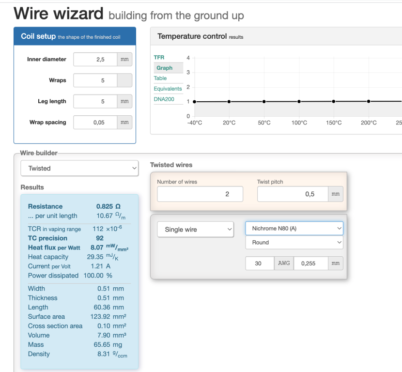Viewport: 402px width, 372px height.
Task: Click the graph data point at 150°C
Action: (334, 101)
